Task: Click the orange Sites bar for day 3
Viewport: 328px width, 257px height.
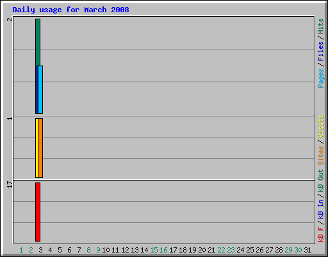Action: [x=40, y=148]
